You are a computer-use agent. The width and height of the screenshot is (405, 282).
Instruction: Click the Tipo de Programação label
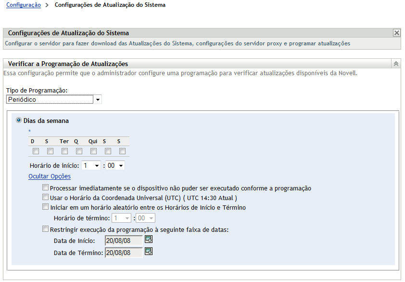(37, 90)
